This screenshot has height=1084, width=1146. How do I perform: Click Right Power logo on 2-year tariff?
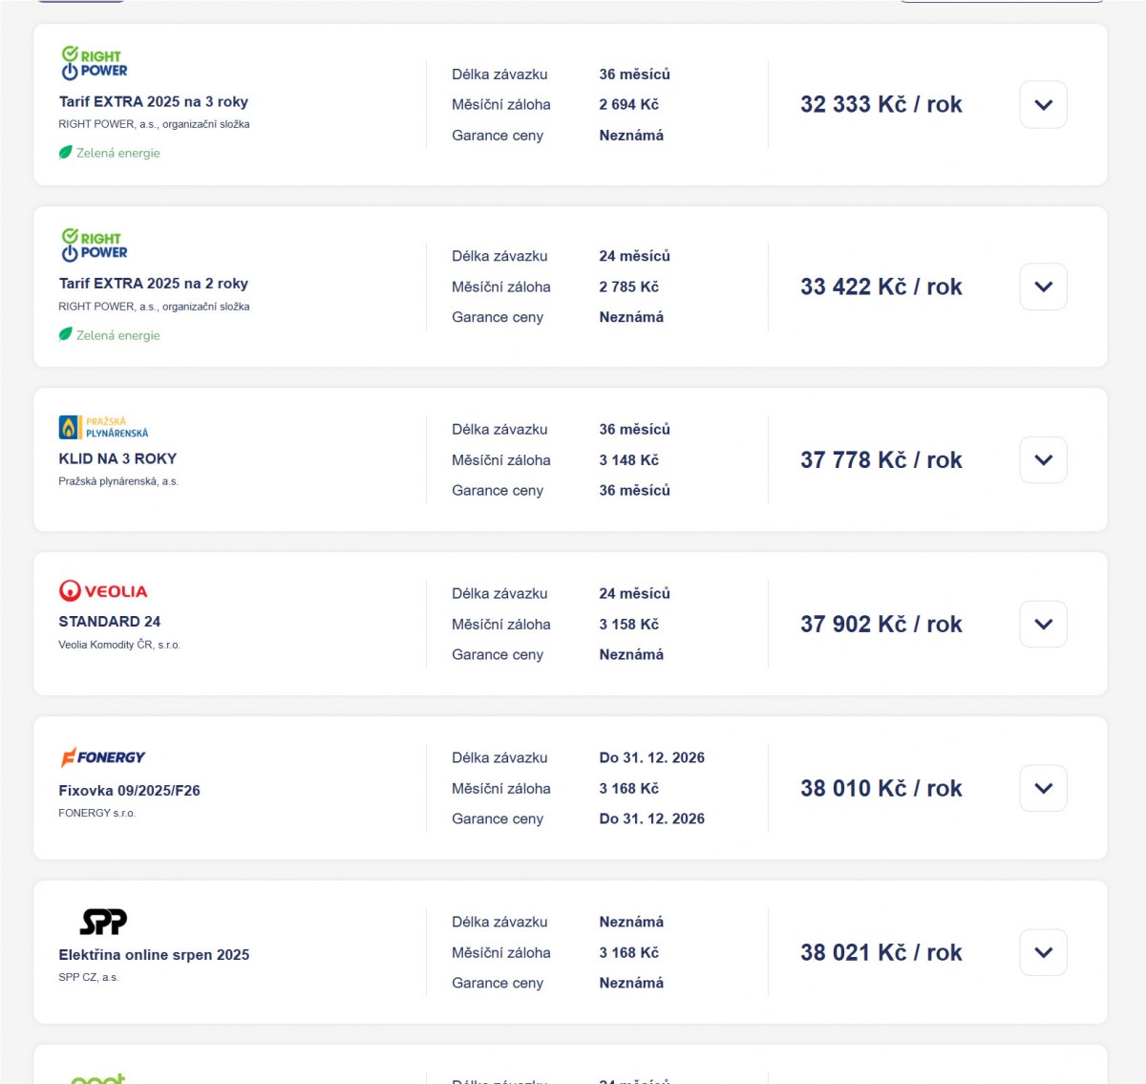95,245
